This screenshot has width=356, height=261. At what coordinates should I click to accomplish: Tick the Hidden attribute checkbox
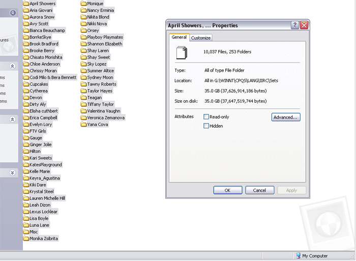[206, 126]
